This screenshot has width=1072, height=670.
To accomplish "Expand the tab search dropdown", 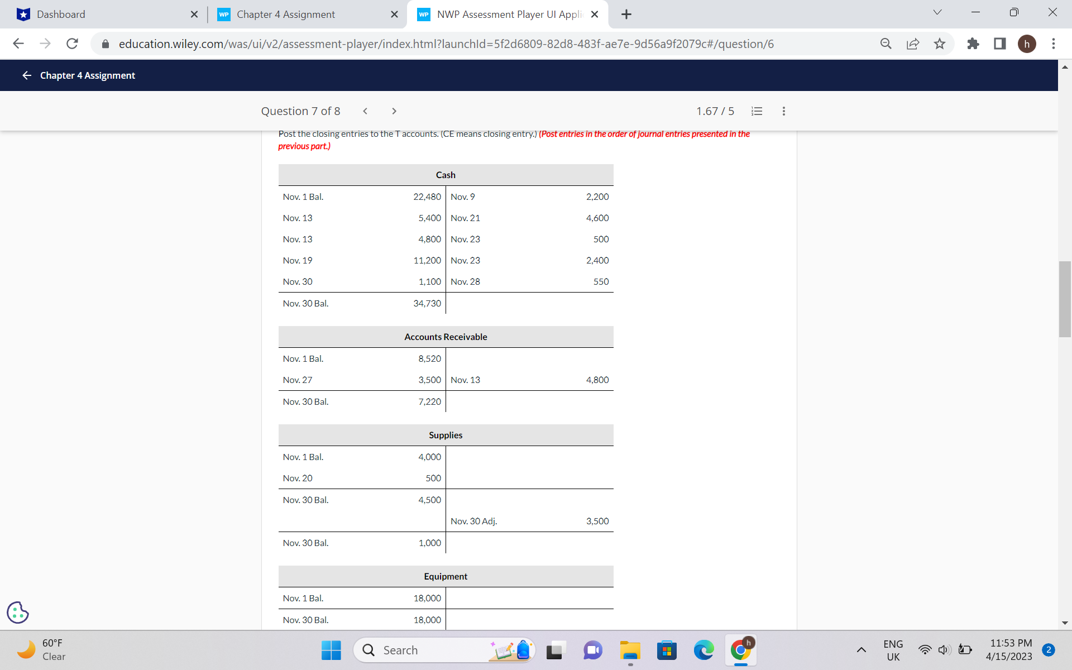I will (x=937, y=12).
